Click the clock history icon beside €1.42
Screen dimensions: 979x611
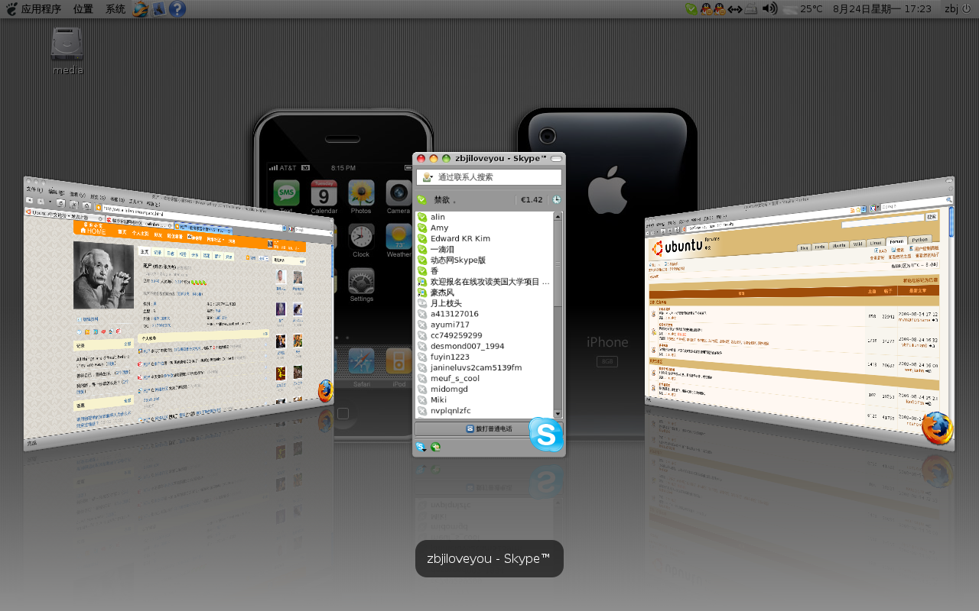[556, 200]
